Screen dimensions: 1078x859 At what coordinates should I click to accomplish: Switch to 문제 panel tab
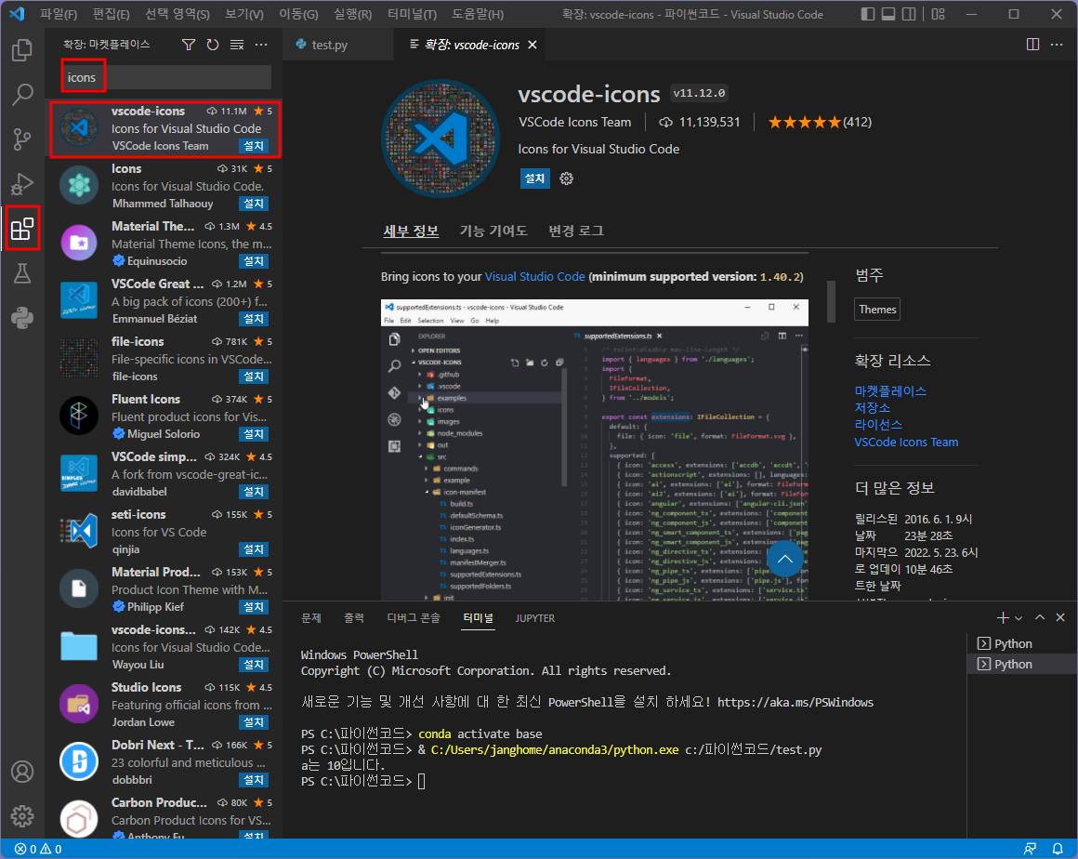point(311,618)
